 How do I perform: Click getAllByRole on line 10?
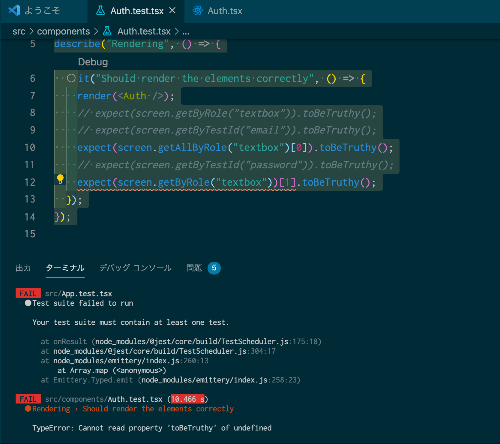[x=192, y=148]
